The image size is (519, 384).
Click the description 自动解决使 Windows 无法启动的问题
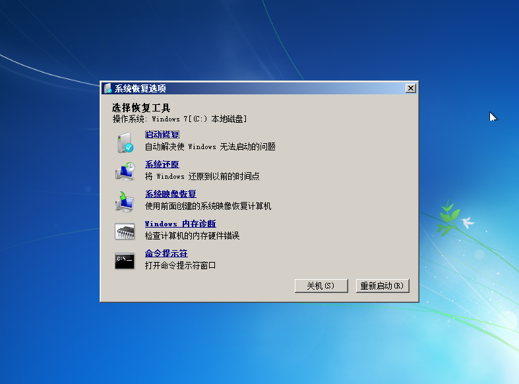click(x=210, y=146)
